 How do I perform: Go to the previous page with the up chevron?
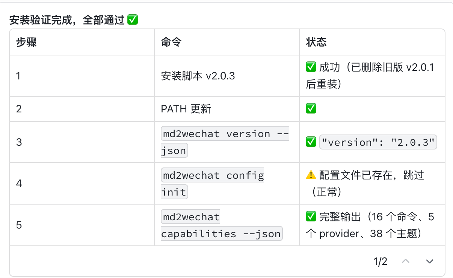click(406, 261)
